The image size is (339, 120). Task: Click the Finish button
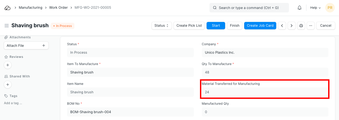tap(234, 26)
